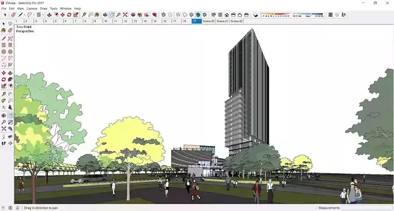Click Add Location icon
The width and height of the screenshot is (394, 211).
pos(330,15)
